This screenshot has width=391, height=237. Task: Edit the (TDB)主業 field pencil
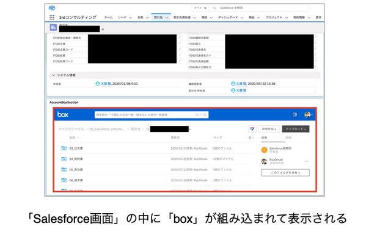click(180, 43)
